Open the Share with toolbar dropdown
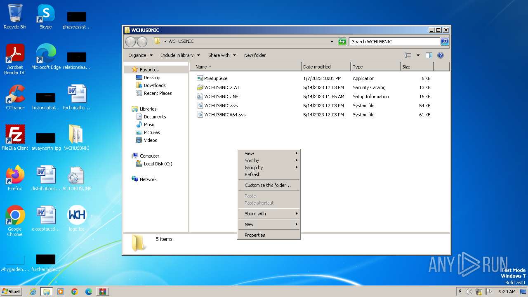528x297 pixels. [222, 55]
